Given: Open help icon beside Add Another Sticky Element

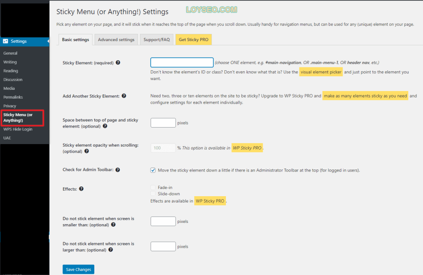Looking at the screenshot, I should pos(124,96).
